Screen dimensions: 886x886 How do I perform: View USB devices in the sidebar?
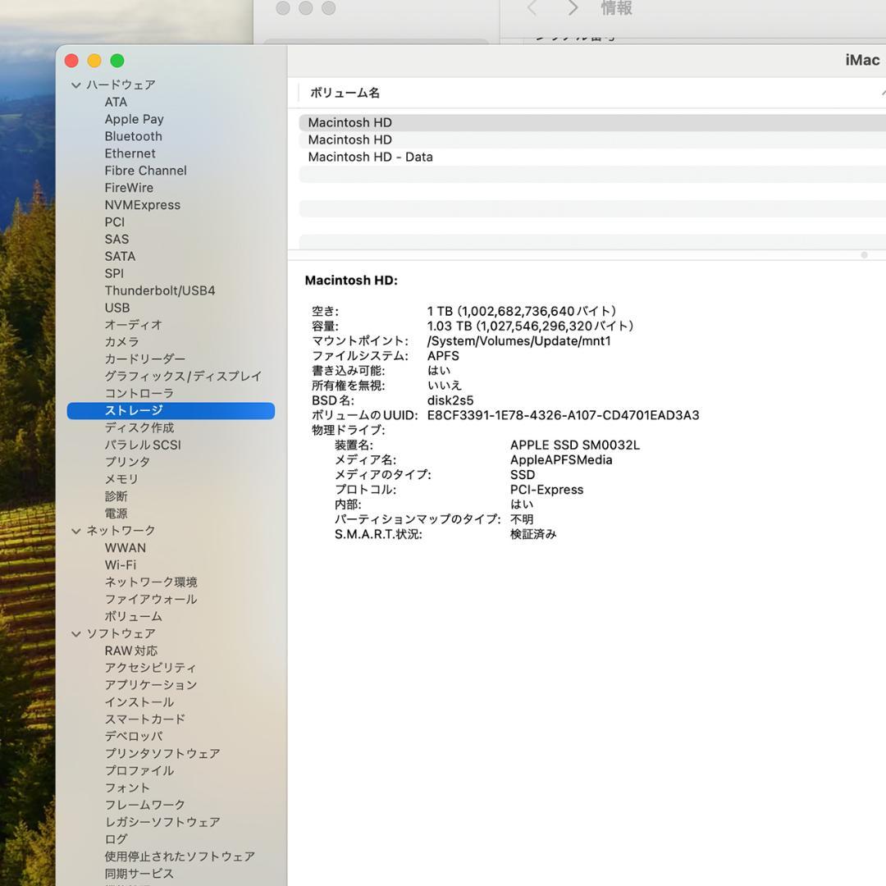click(x=116, y=308)
